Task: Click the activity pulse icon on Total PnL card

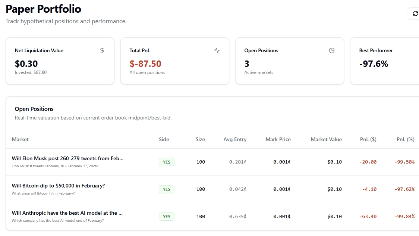Action: (x=217, y=50)
